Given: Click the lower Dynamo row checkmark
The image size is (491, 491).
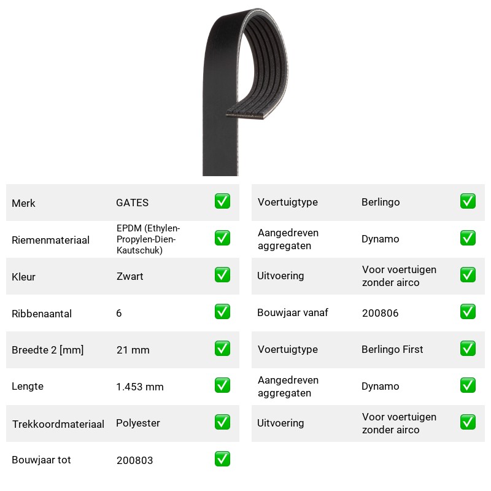Looking at the screenshot, I should [468, 385].
